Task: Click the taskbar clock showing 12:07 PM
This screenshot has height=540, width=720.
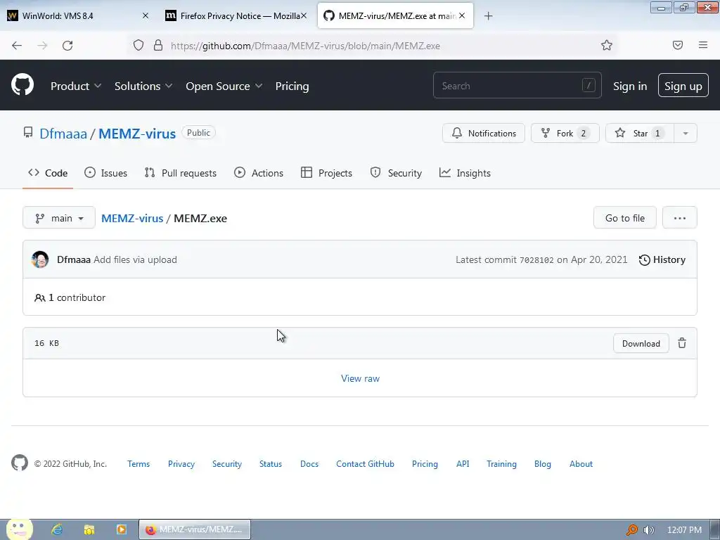Action: 684,530
